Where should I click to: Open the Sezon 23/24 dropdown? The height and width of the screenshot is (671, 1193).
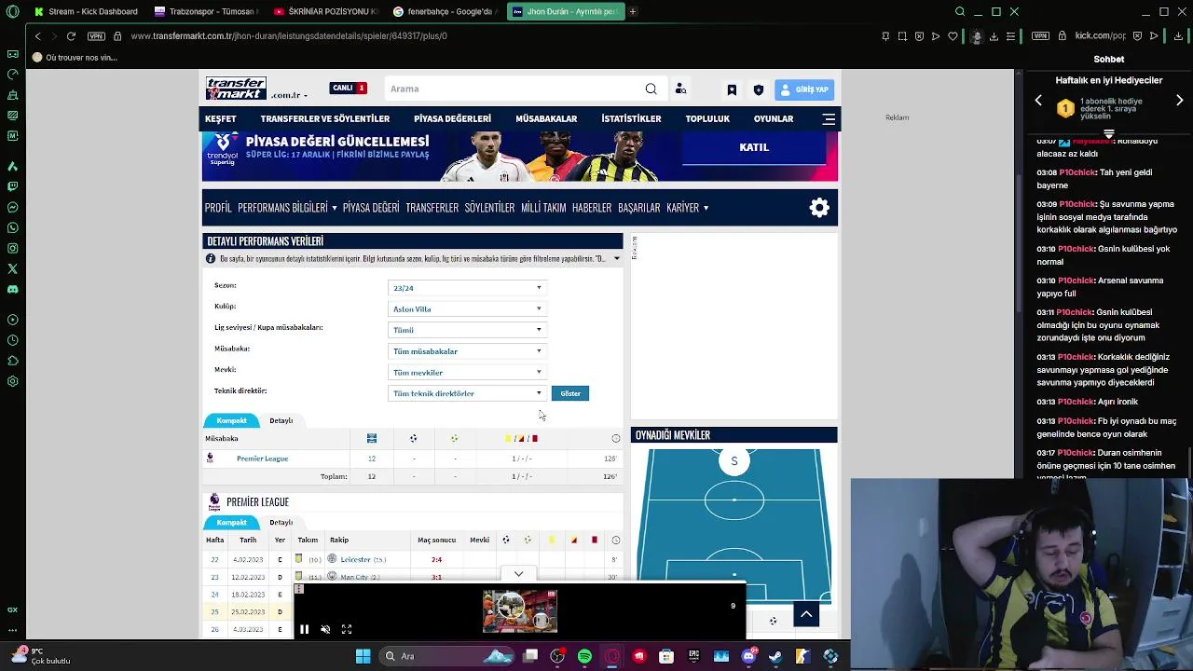pos(467,288)
